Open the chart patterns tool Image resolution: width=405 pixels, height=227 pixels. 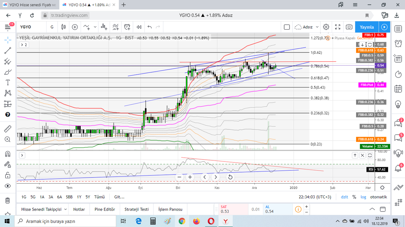pos(8,93)
